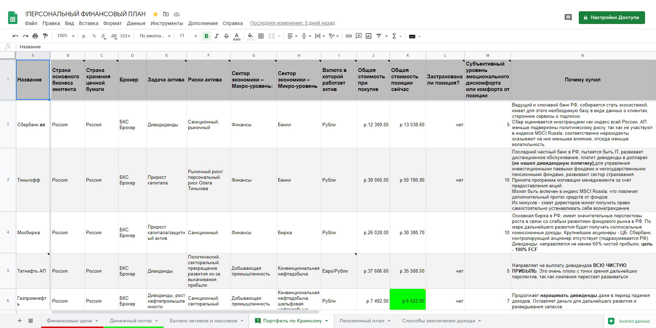The height and width of the screenshot is (328, 656).
Task: Format as currency (р.)
Action: coord(84,36)
